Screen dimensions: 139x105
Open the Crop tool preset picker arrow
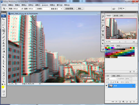(6, 9)
